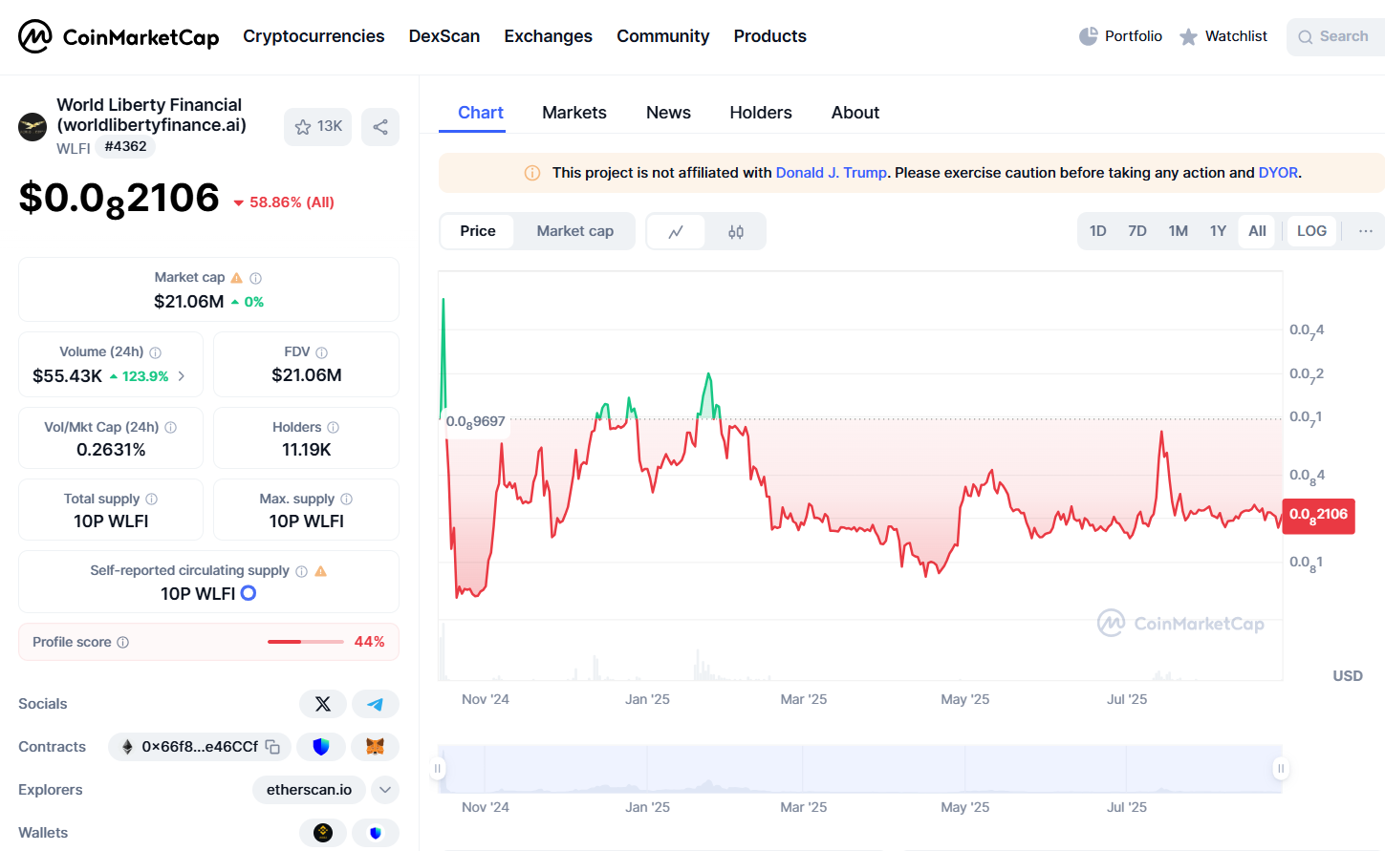Click the Trust Wallet shield icon
The image size is (1385, 851).
click(x=376, y=833)
